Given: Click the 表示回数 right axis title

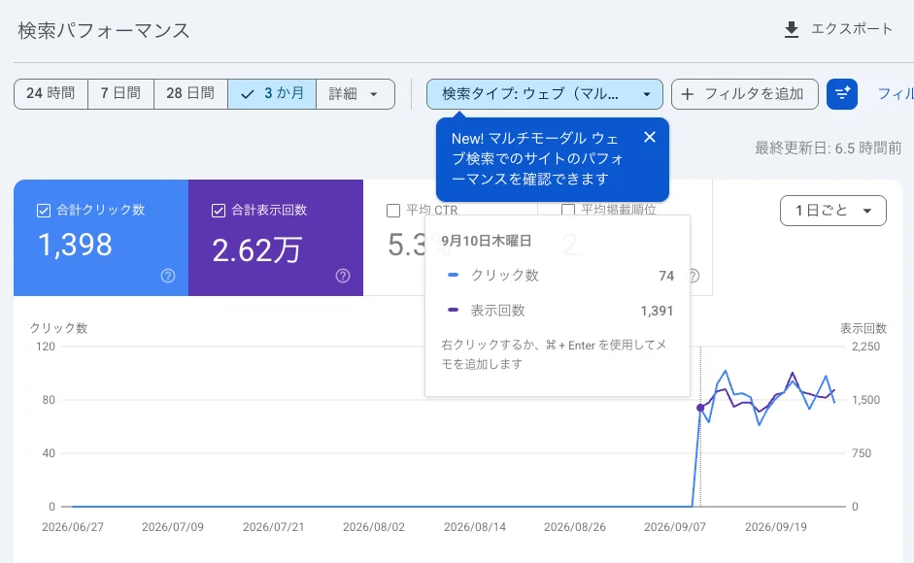Looking at the screenshot, I should (863, 328).
